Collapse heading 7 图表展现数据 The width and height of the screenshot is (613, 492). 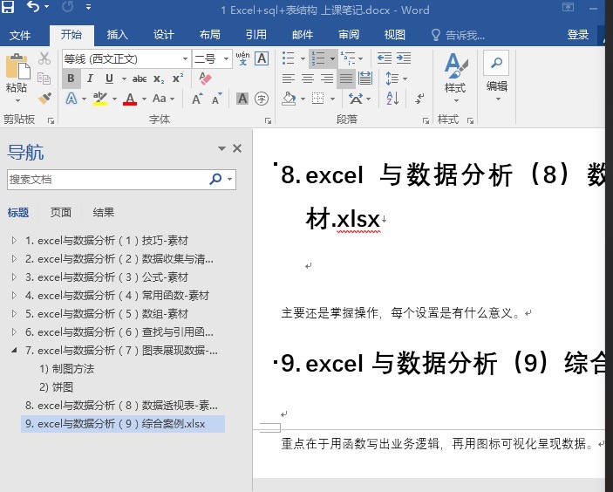[x=15, y=350]
